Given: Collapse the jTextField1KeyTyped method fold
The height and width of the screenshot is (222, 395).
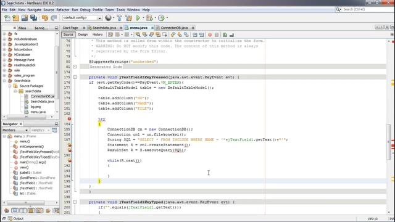Looking at the screenshot, I should pos(75,202).
